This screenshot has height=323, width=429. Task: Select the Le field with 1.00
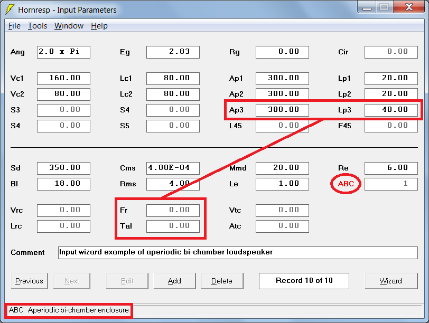pyautogui.click(x=282, y=184)
